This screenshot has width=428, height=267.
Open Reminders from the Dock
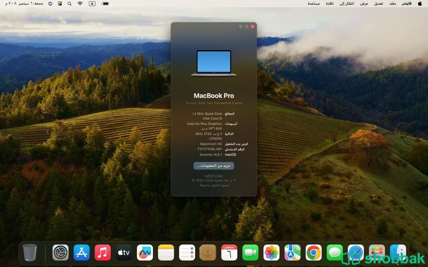pyautogui.click(x=187, y=253)
